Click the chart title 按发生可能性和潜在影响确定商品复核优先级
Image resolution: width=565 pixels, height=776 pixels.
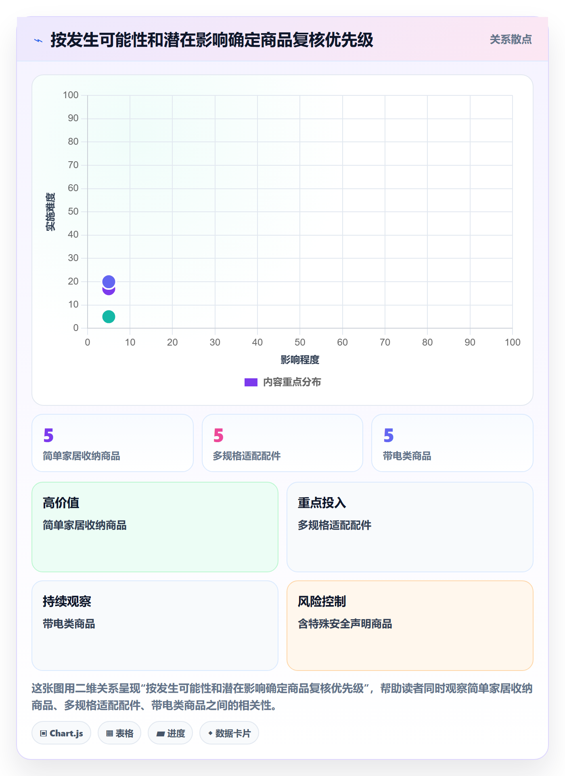(x=212, y=40)
